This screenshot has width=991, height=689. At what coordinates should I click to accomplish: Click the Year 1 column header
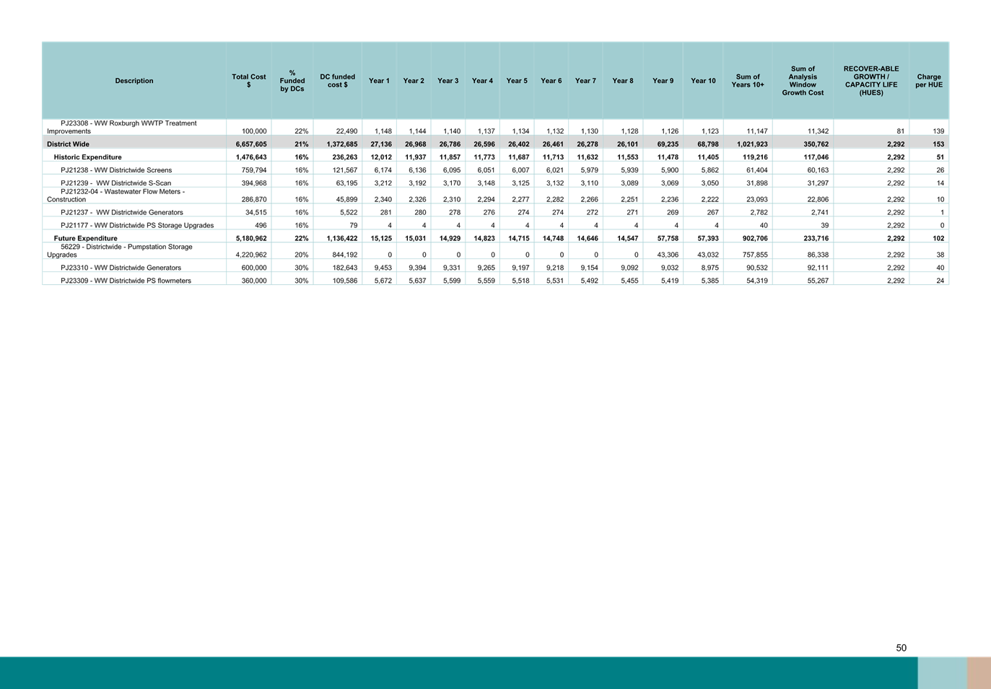point(379,81)
